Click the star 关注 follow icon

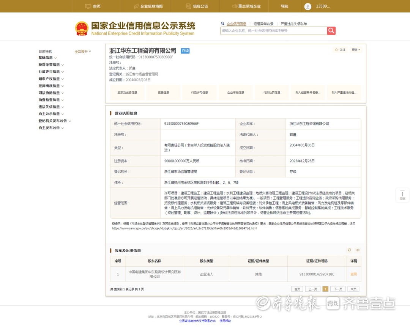click(336, 50)
